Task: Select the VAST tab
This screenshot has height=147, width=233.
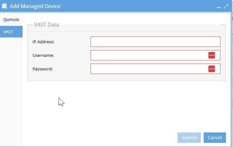Action: 11,32
